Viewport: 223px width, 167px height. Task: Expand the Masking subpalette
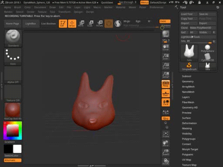point(187,128)
